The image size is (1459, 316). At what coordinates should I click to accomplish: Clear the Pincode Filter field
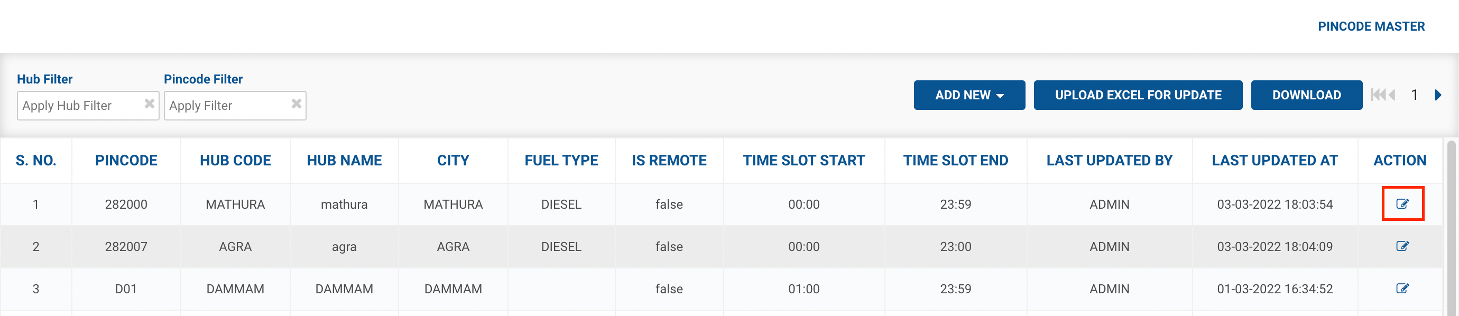point(296,104)
